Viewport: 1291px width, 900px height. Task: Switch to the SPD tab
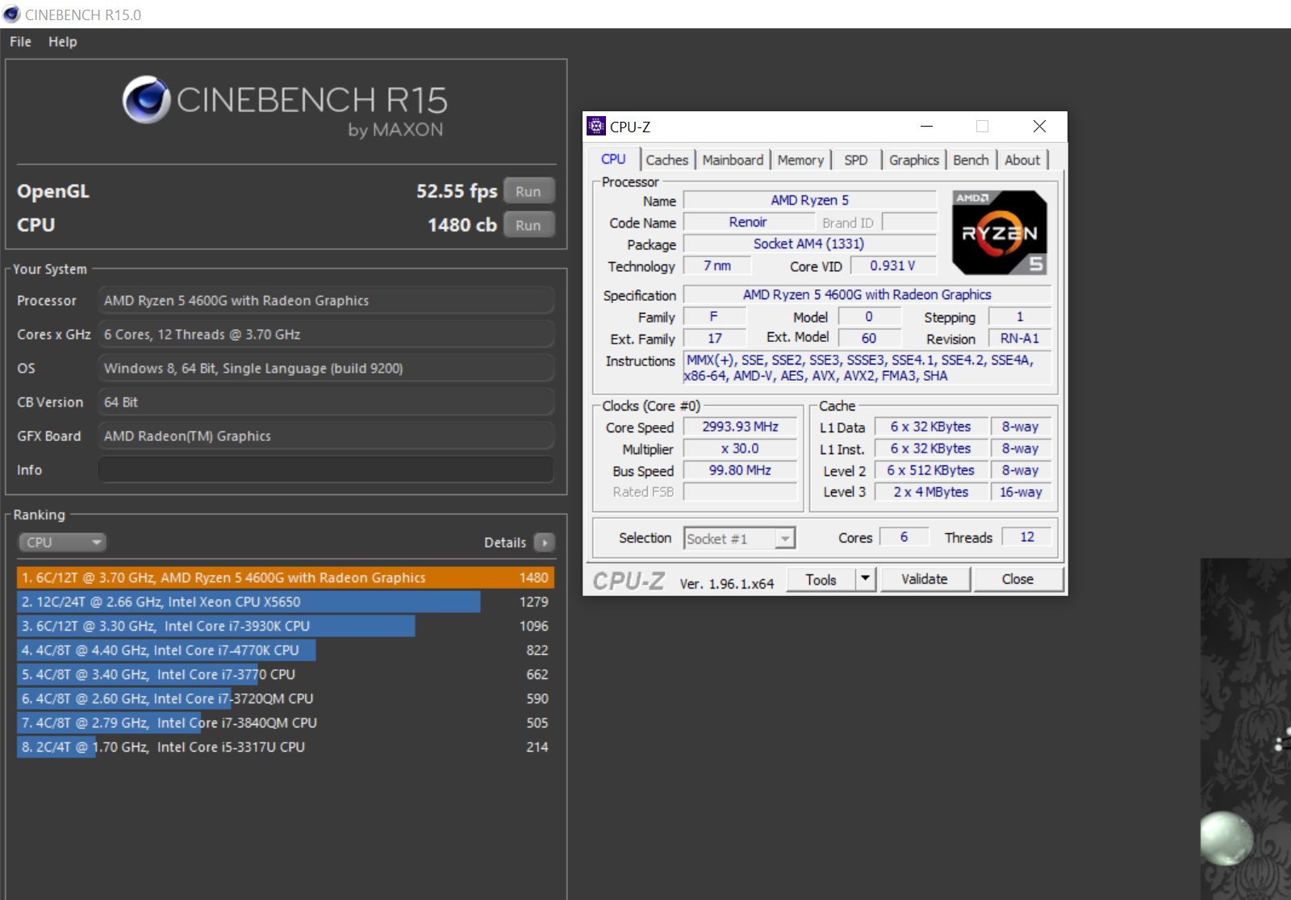pos(856,160)
